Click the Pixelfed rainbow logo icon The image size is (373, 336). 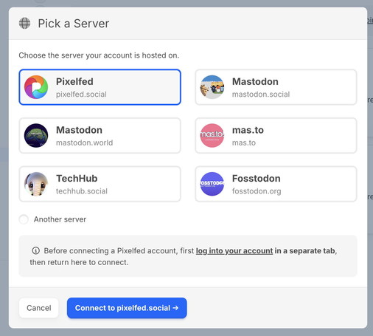pyautogui.click(x=36, y=87)
